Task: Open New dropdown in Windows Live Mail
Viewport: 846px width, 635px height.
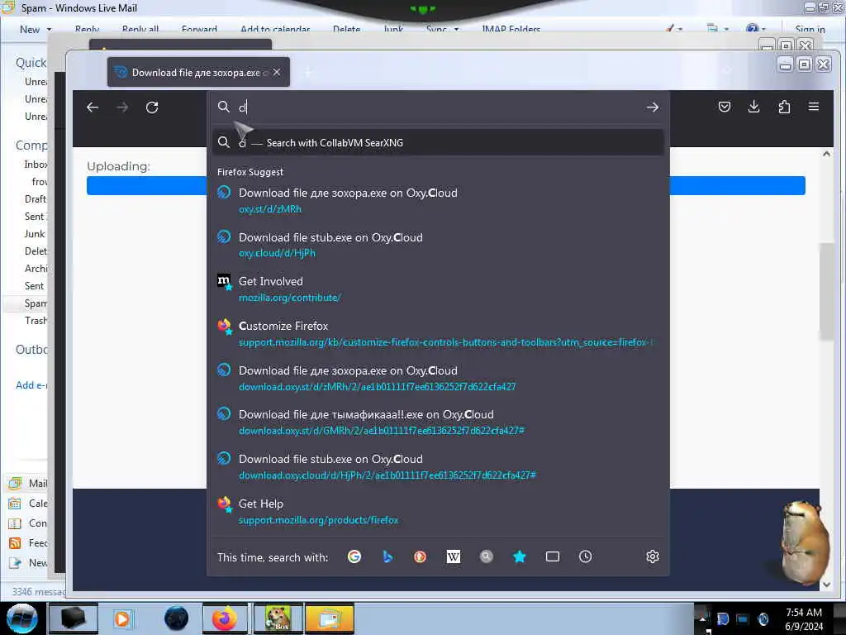Action: click(x=36, y=29)
